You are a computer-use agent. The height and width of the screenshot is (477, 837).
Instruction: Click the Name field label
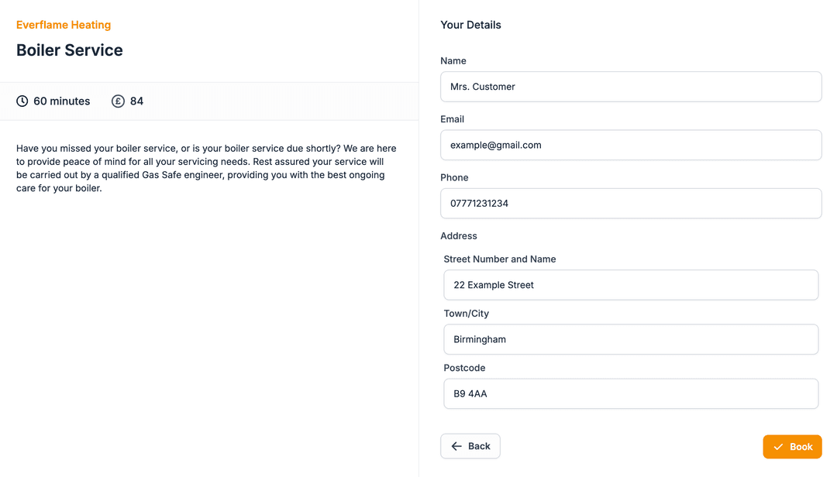[x=453, y=60]
